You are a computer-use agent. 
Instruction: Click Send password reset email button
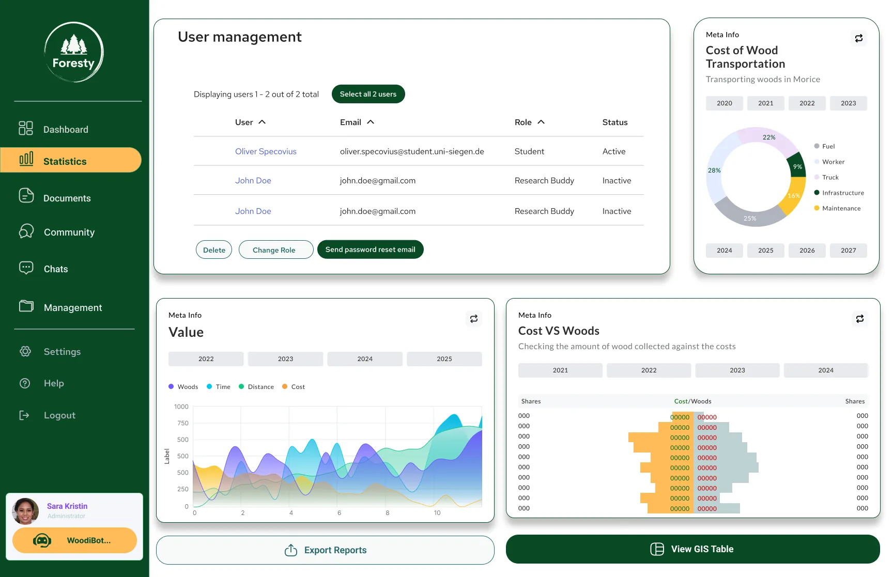pos(371,249)
